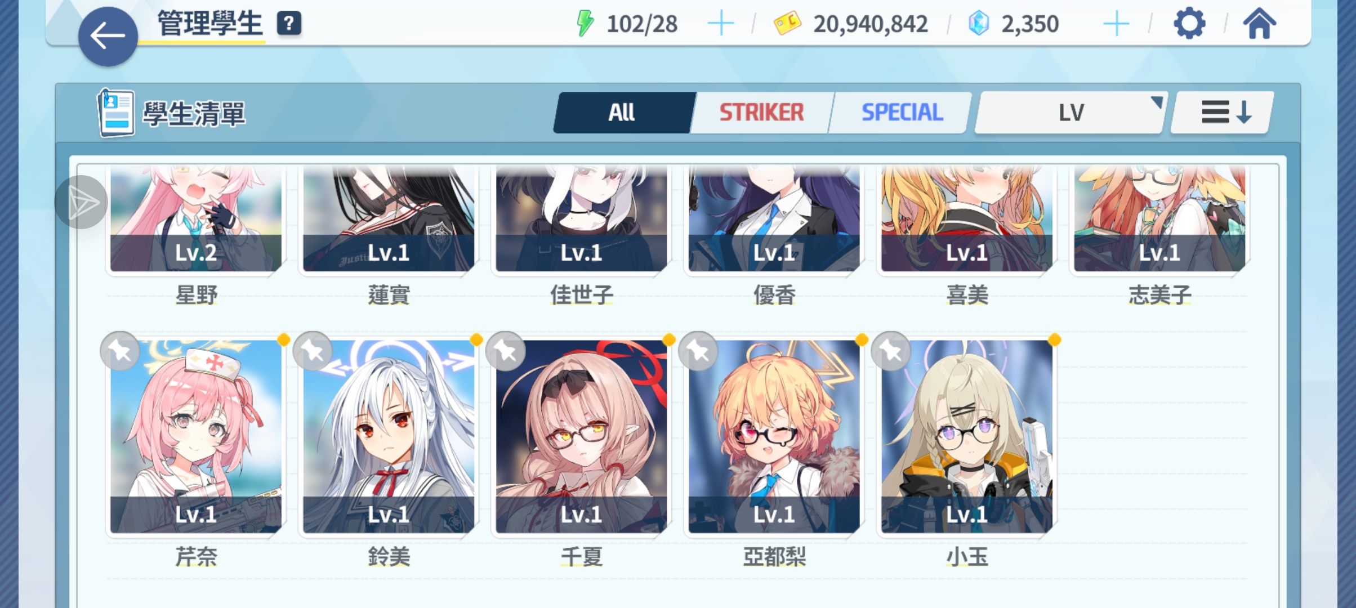1356x608 pixels.
Task: Toggle the pin on 芹奈's card
Action: [120, 351]
